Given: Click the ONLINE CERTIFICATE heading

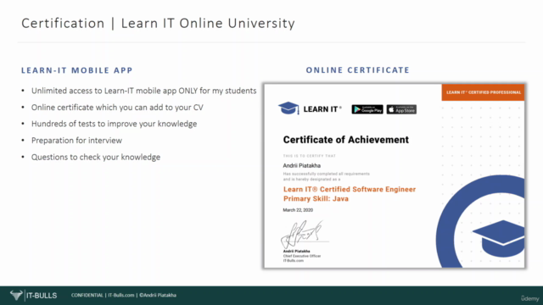Looking at the screenshot, I should click(x=357, y=69).
